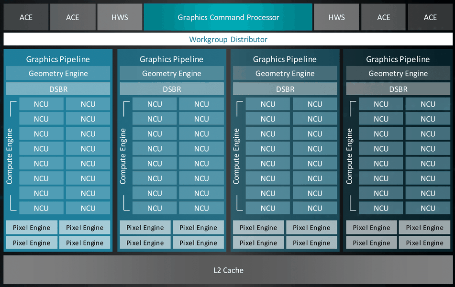
Task: Click the HWS block left of Graphics Command Processor
Action: tap(120, 17)
